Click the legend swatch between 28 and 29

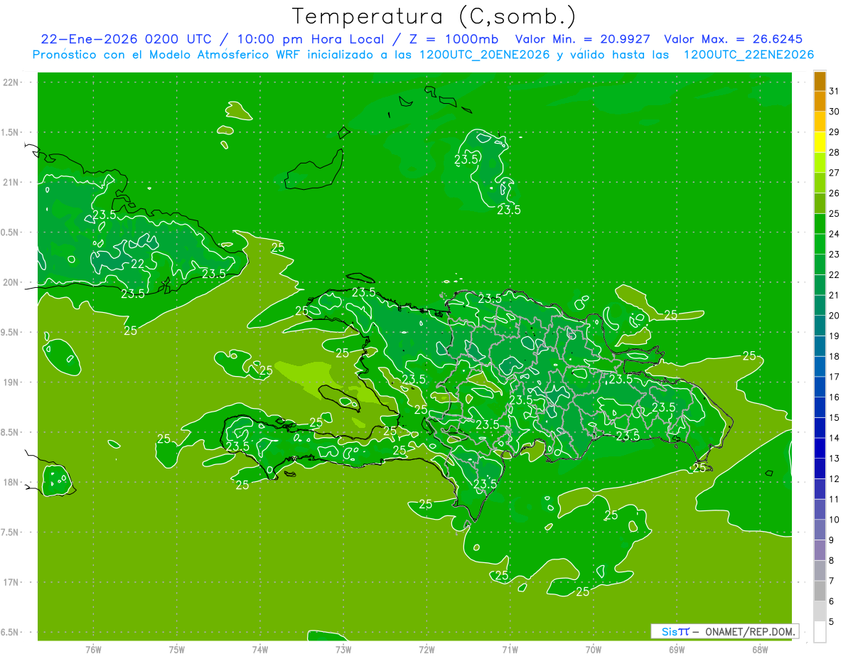(x=820, y=142)
